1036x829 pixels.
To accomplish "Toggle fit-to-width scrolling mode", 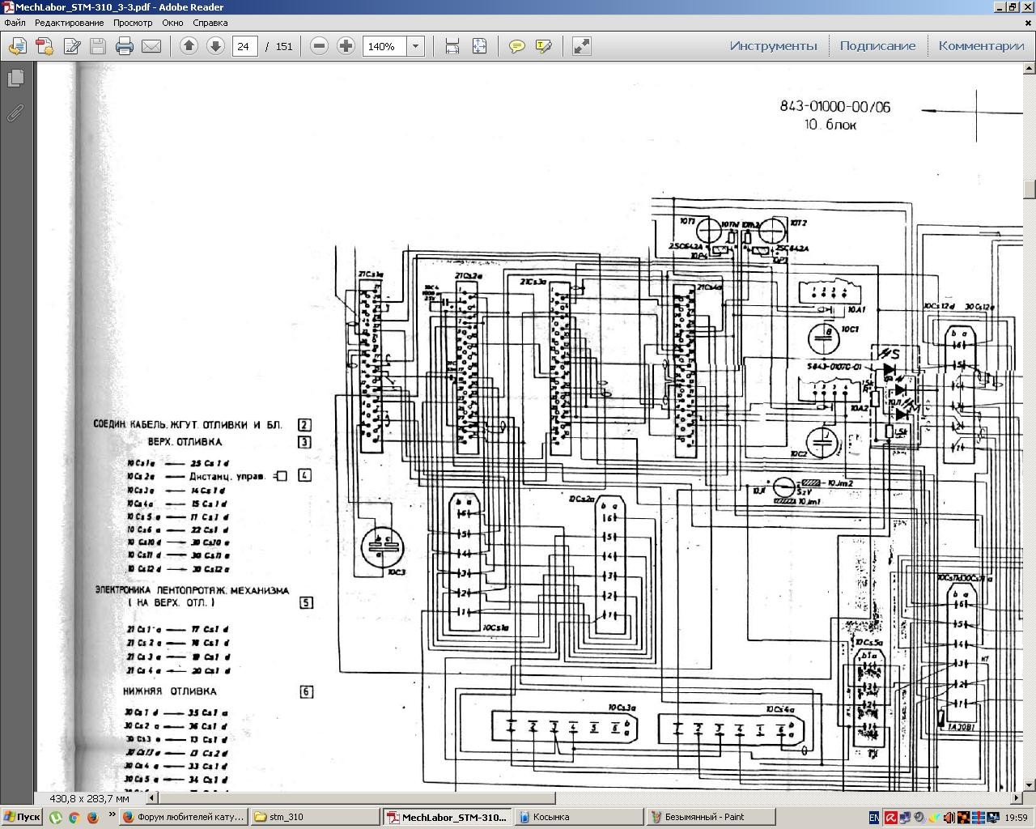I will click(x=452, y=46).
